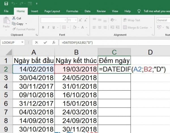This screenshot has height=133, width=170.
Task: Click the Select All corner triangle
Action: pos(8,52)
